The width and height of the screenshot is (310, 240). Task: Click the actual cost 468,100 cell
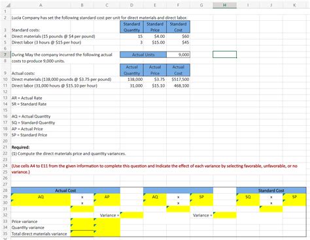pos(178,85)
